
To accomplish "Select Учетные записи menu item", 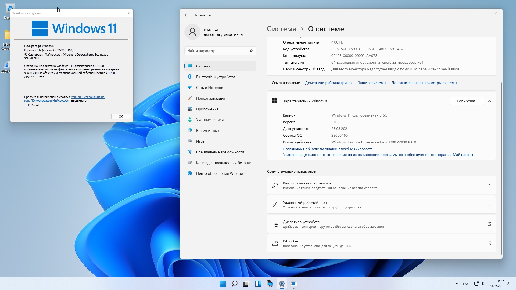I will 210,120.
